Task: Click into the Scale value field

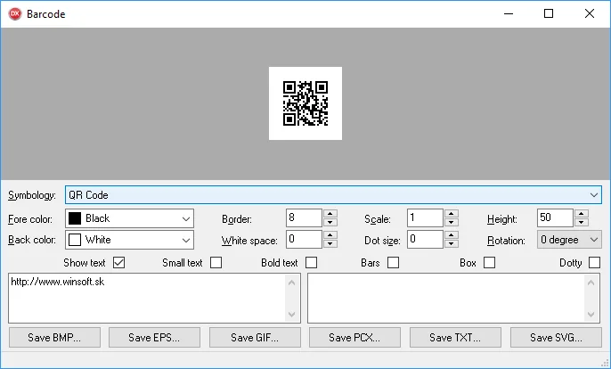Action: coord(425,217)
